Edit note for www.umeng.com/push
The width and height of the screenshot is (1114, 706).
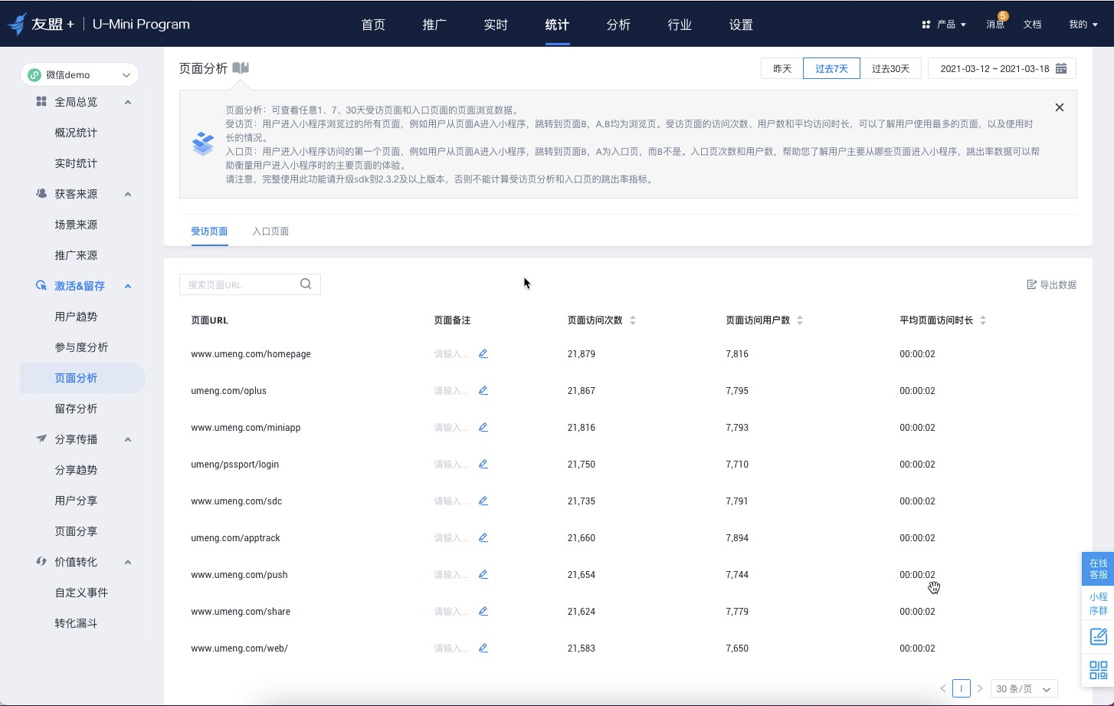483,574
